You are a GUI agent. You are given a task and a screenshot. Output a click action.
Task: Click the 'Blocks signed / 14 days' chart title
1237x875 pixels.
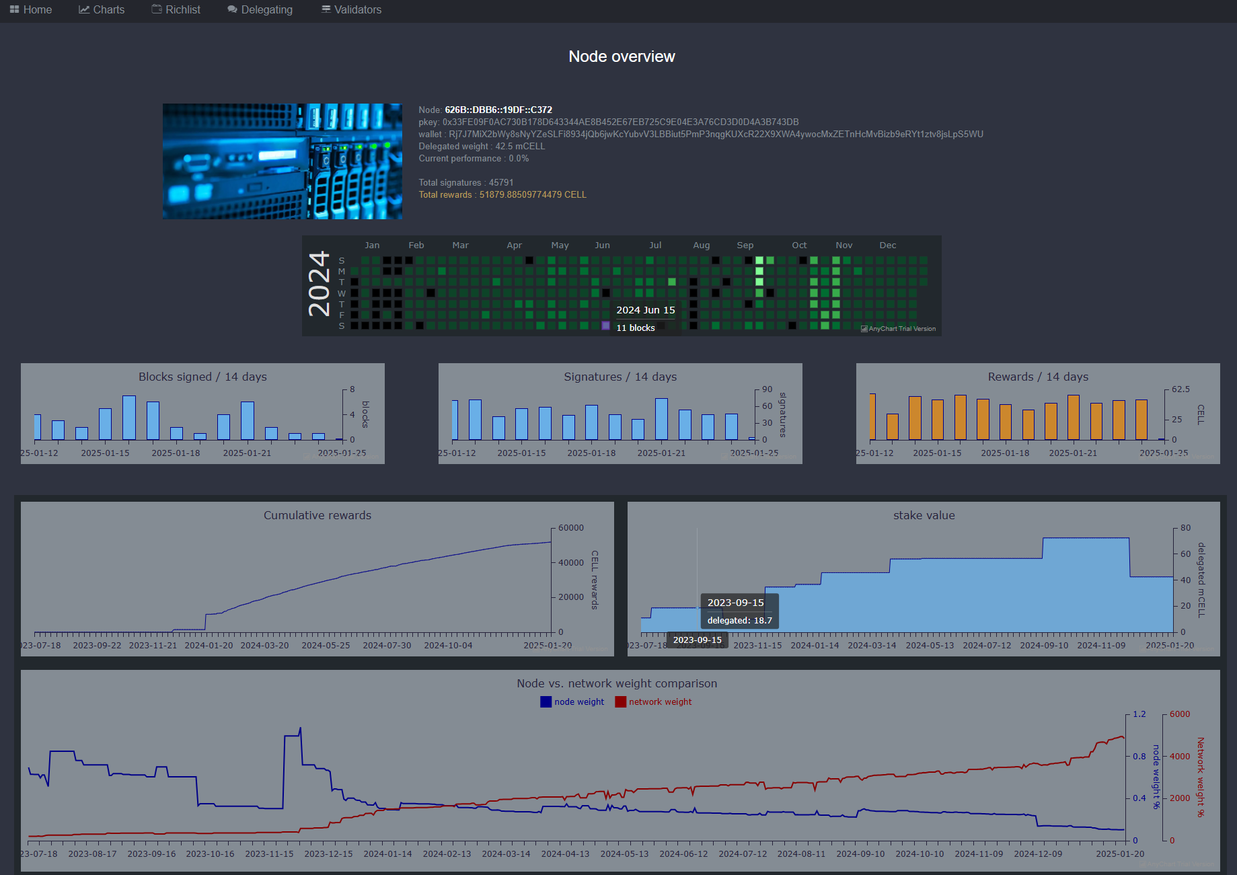tap(202, 377)
